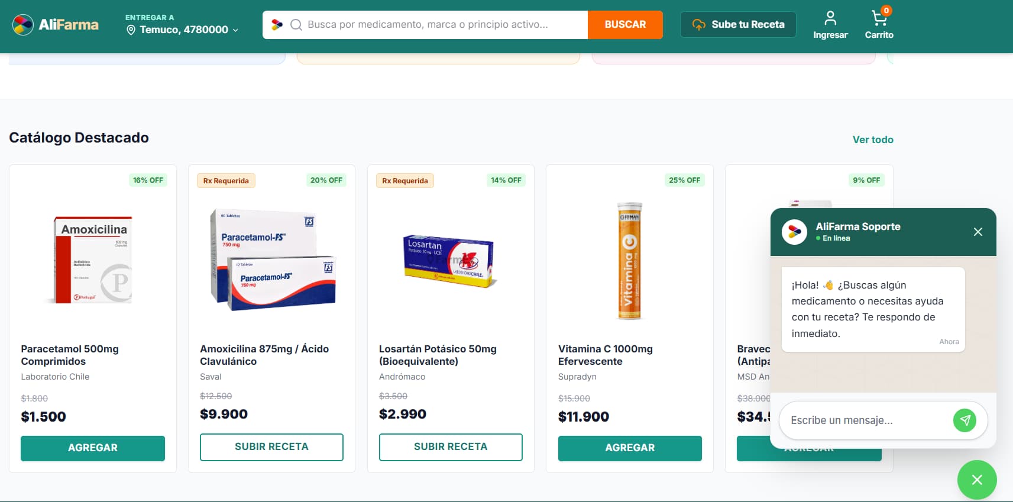
Task: Add Paracetamol 500mg Comprimidos to cart
Action: coord(92,448)
